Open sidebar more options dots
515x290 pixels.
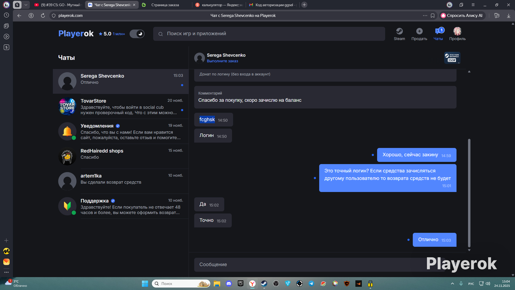click(6, 272)
